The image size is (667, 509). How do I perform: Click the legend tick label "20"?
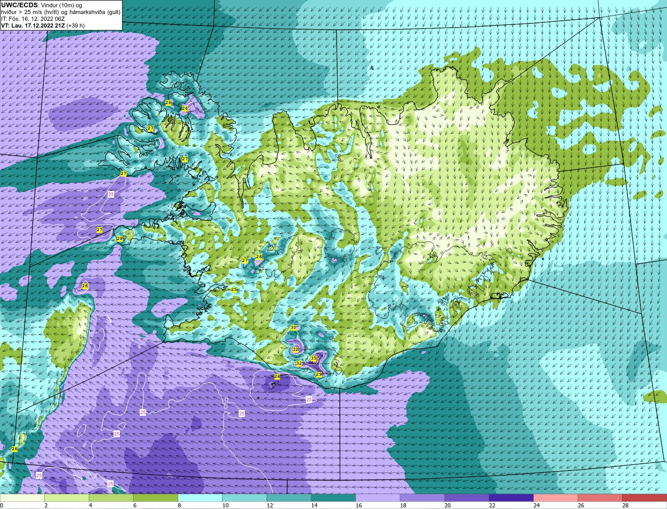click(x=448, y=505)
